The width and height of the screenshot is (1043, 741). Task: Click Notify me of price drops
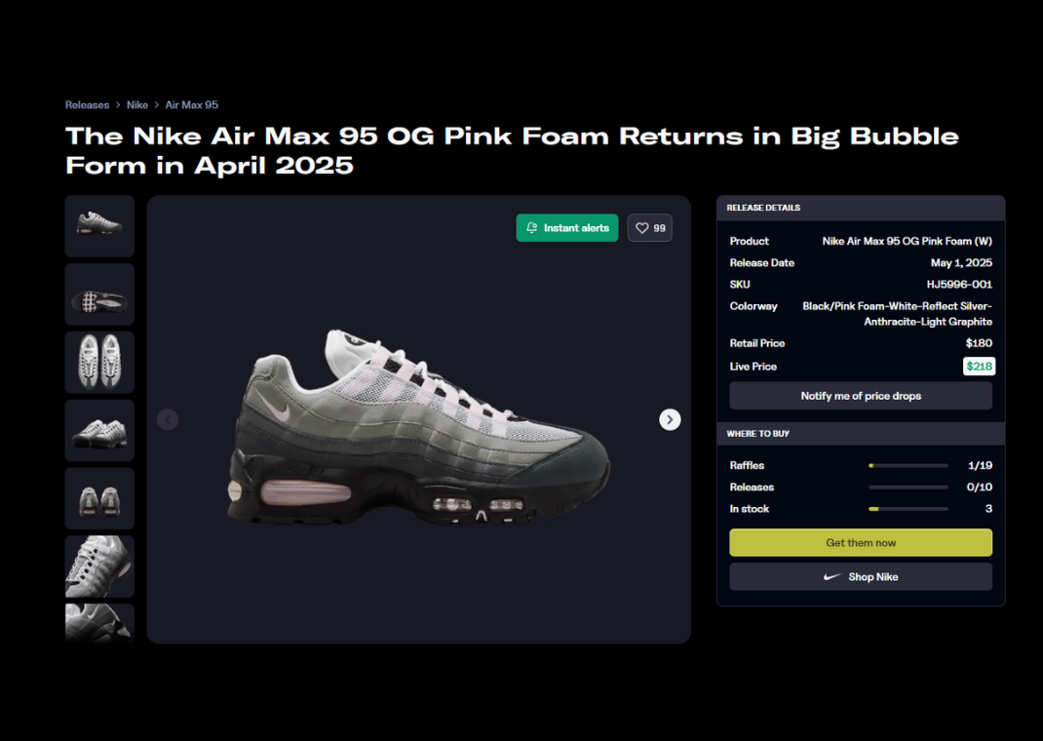[861, 396]
